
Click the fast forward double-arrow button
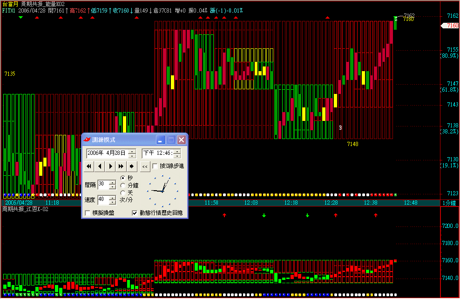121,166
